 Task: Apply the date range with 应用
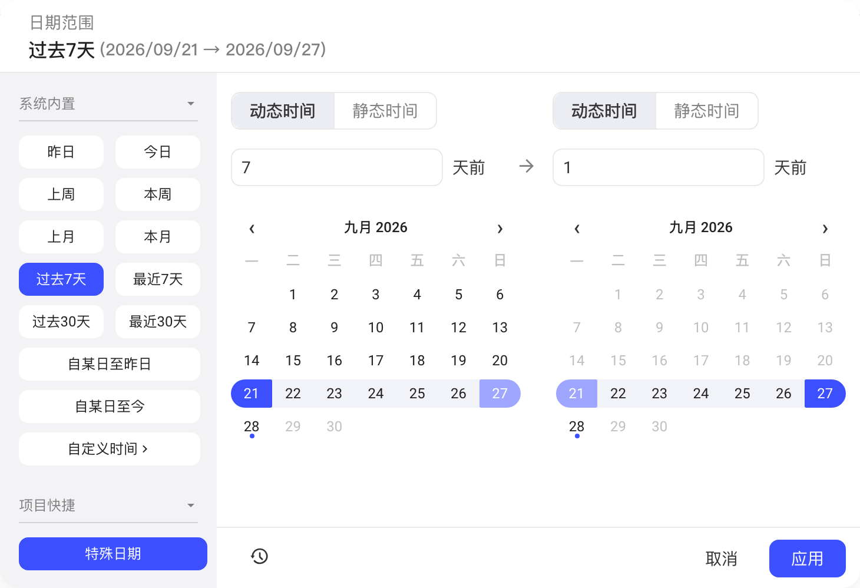click(808, 559)
